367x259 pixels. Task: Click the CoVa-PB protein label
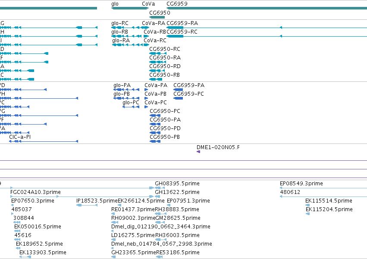[155, 94]
